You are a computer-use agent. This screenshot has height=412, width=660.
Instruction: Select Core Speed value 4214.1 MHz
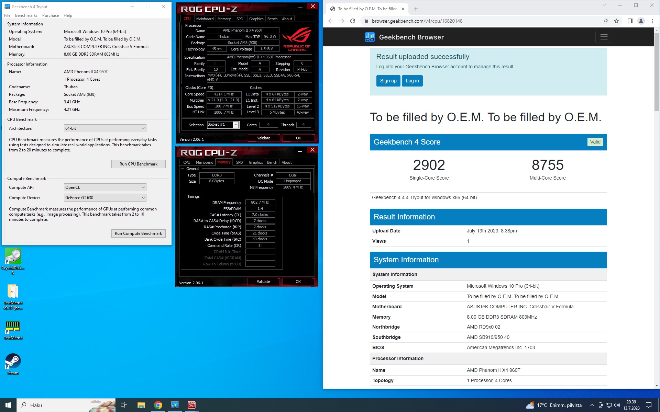click(224, 94)
